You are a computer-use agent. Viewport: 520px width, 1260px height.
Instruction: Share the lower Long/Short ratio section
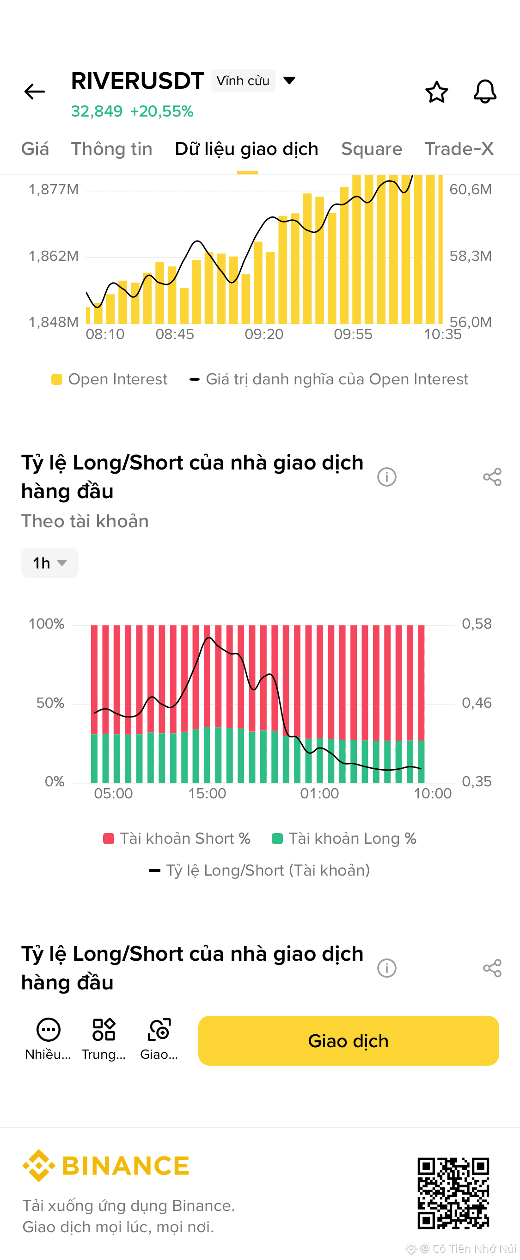pyautogui.click(x=492, y=968)
